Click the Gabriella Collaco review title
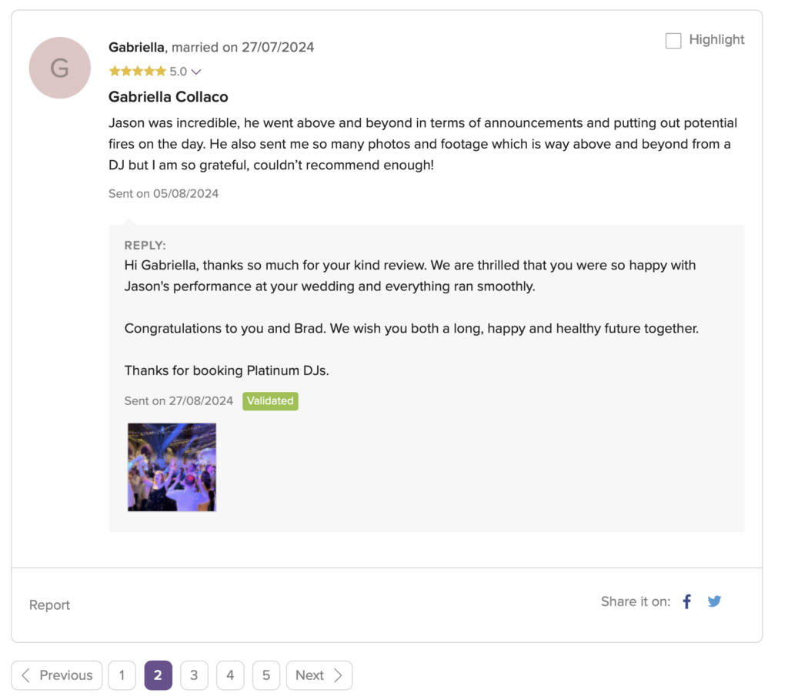The height and width of the screenshot is (700, 788). coord(169,97)
